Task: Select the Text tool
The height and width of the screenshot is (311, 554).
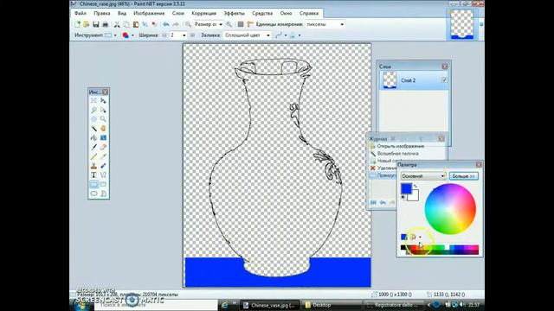Action: 93,175
